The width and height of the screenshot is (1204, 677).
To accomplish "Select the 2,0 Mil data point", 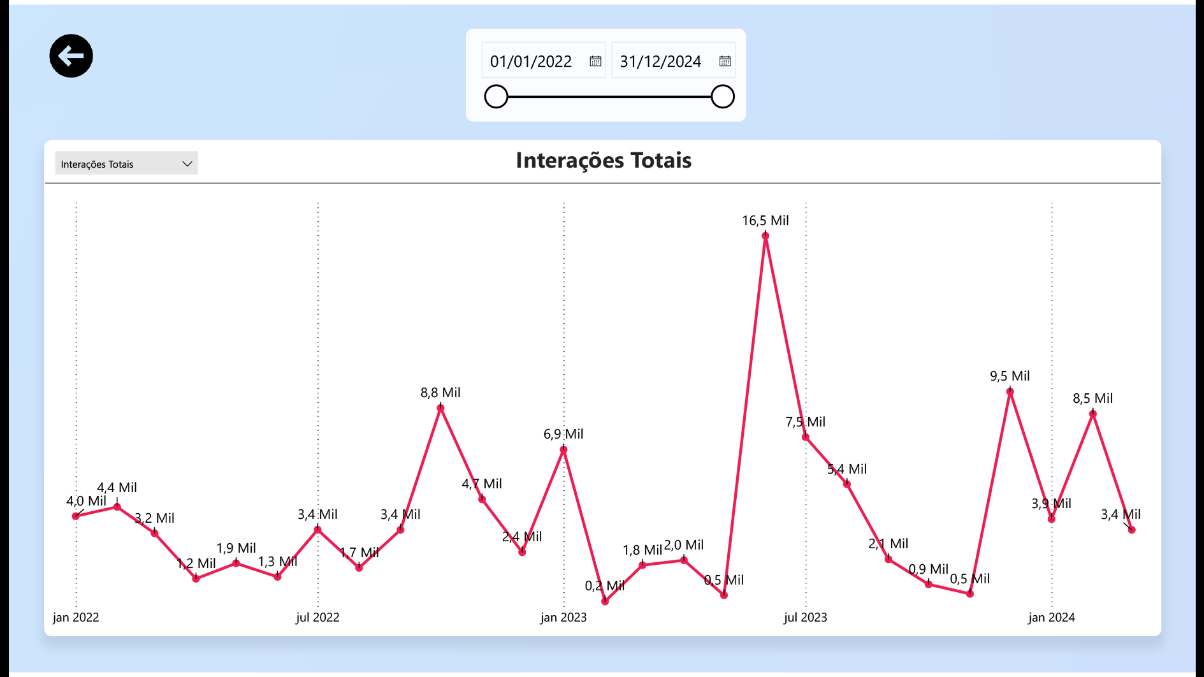I will (684, 560).
